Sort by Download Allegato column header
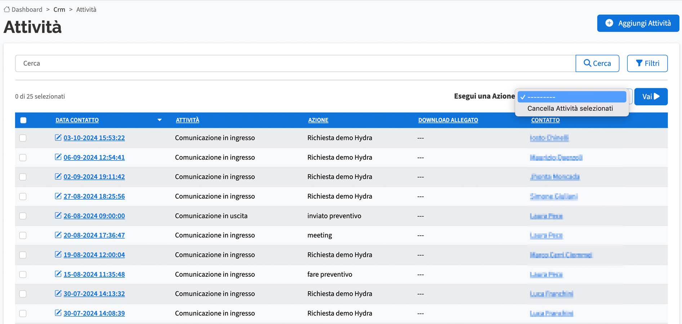The width and height of the screenshot is (682, 324). pyautogui.click(x=448, y=120)
